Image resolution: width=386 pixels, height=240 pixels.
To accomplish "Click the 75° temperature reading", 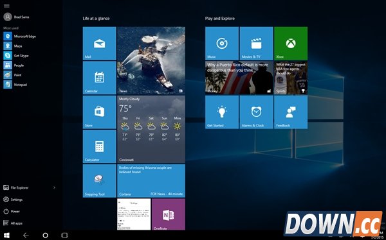I will coord(125,108).
